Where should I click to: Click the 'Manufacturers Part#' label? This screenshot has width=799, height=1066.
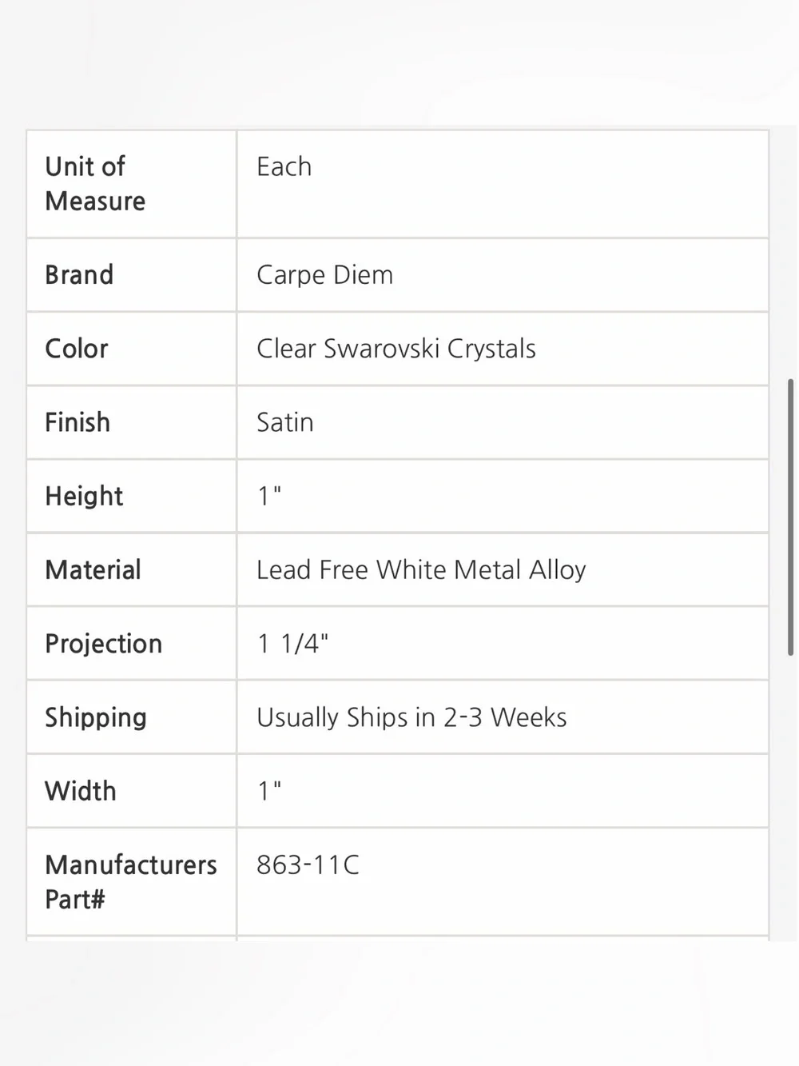(131, 882)
